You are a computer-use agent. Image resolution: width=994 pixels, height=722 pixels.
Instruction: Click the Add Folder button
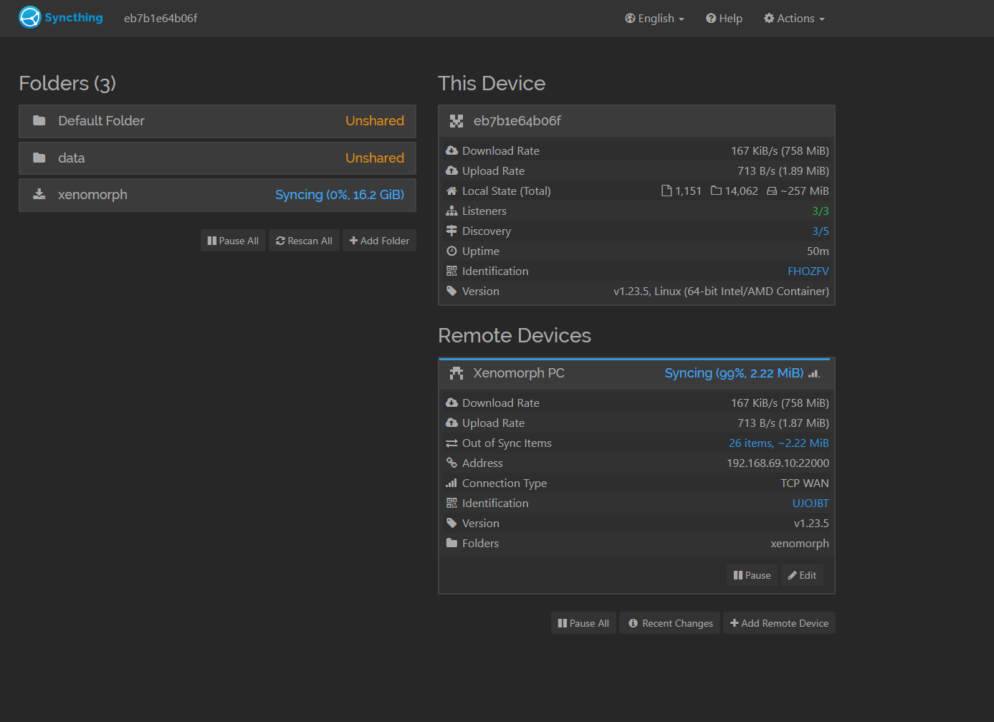[379, 241]
